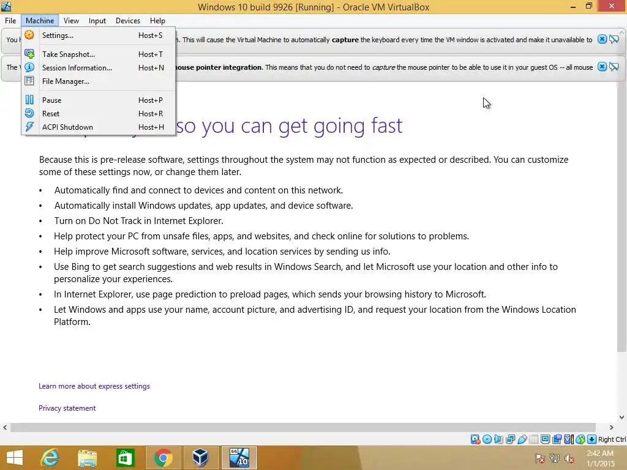Click the USB devices indicator

[x=522, y=439]
